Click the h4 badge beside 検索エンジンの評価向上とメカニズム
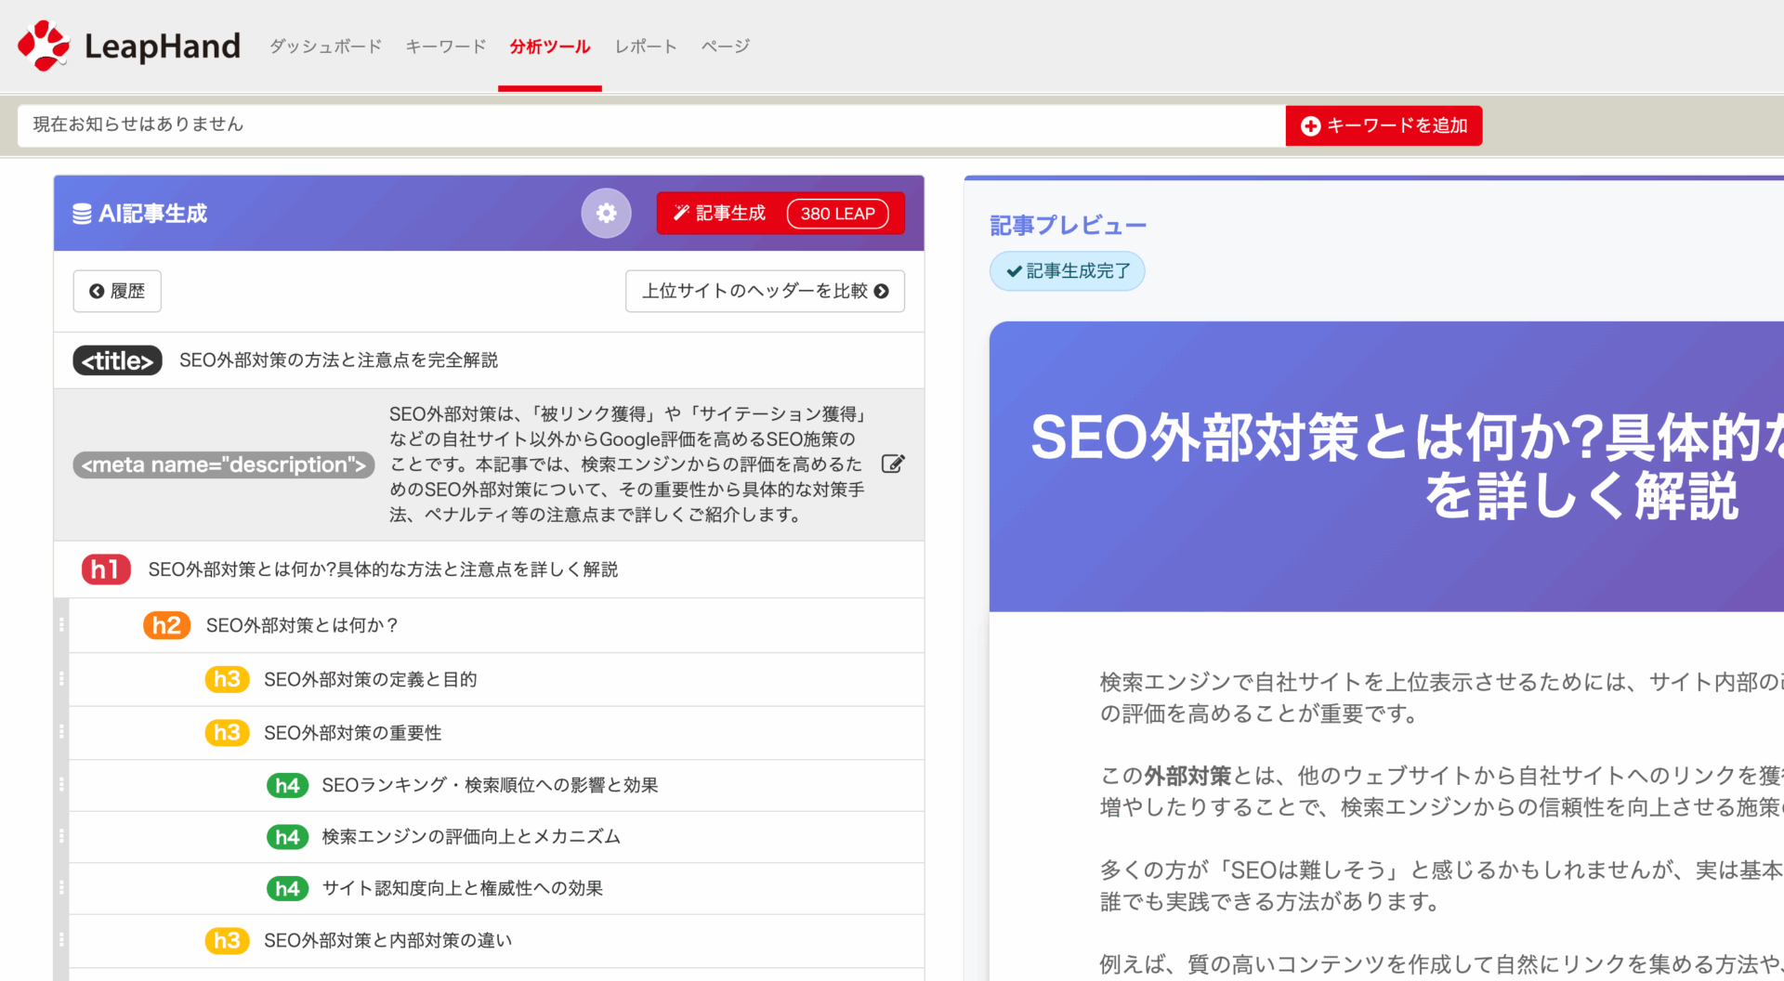 [288, 836]
